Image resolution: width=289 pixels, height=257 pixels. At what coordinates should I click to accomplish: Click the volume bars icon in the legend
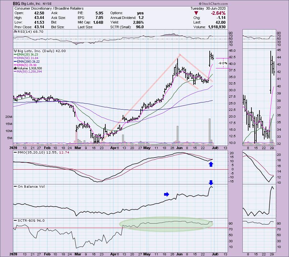[x=15, y=68]
